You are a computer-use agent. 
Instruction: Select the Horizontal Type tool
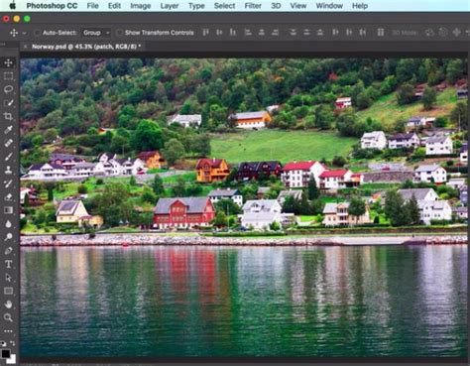[8, 264]
